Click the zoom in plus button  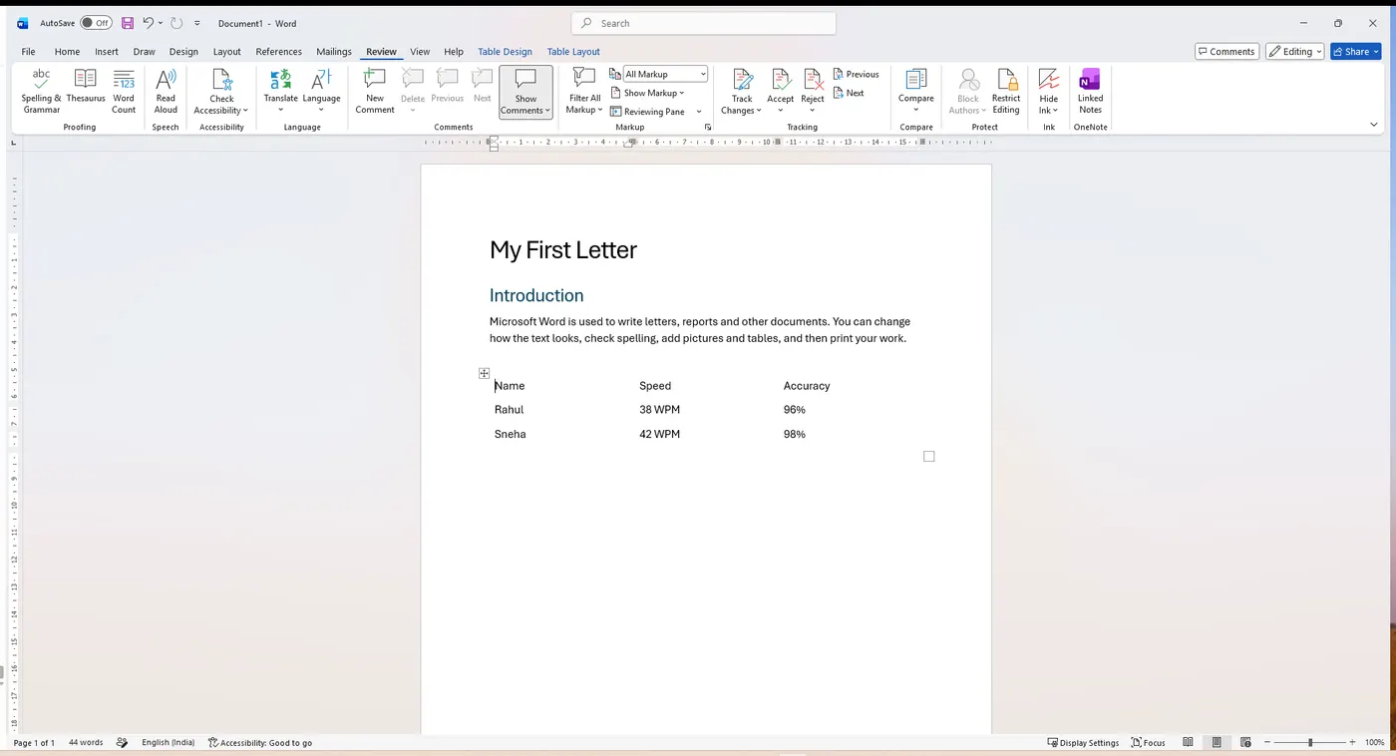point(1353,743)
